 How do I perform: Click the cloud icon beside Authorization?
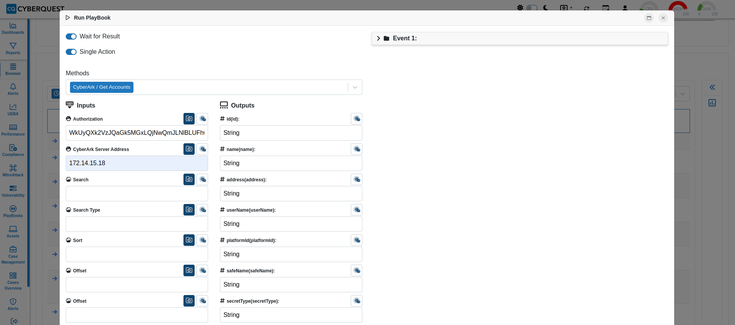[202, 119]
